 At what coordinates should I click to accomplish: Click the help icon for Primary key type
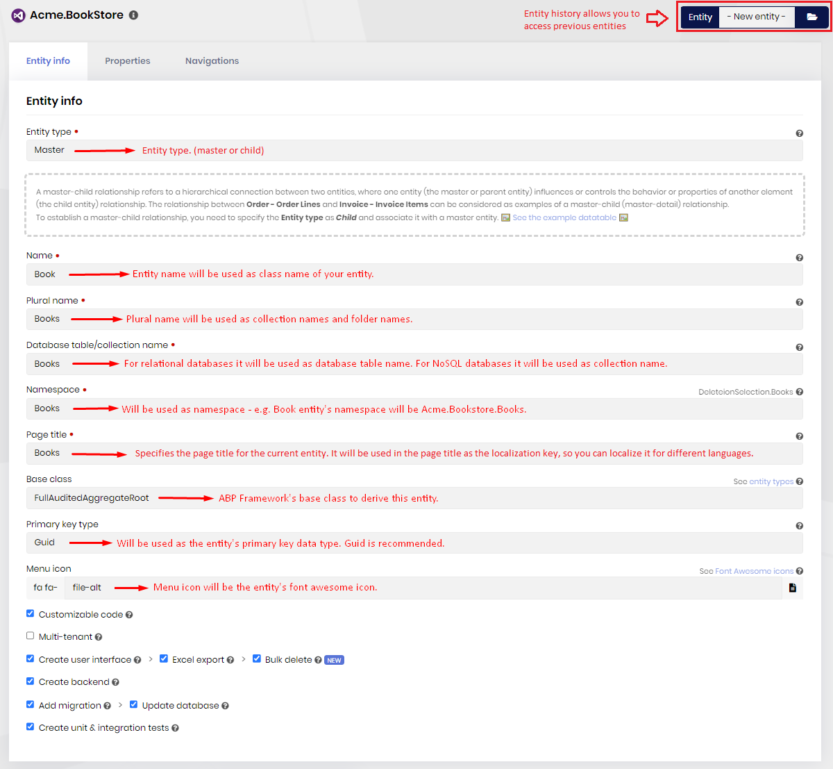pyautogui.click(x=800, y=526)
